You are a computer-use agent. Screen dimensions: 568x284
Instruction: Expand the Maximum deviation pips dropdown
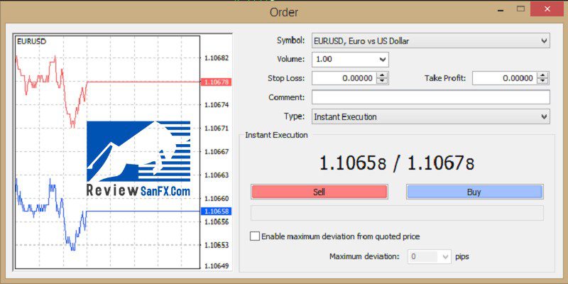pyautogui.click(x=445, y=256)
